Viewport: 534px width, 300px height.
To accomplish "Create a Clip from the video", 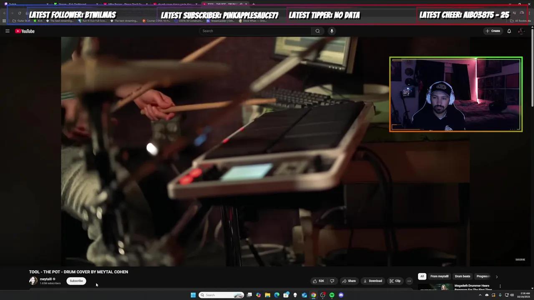I will coord(395,281).
